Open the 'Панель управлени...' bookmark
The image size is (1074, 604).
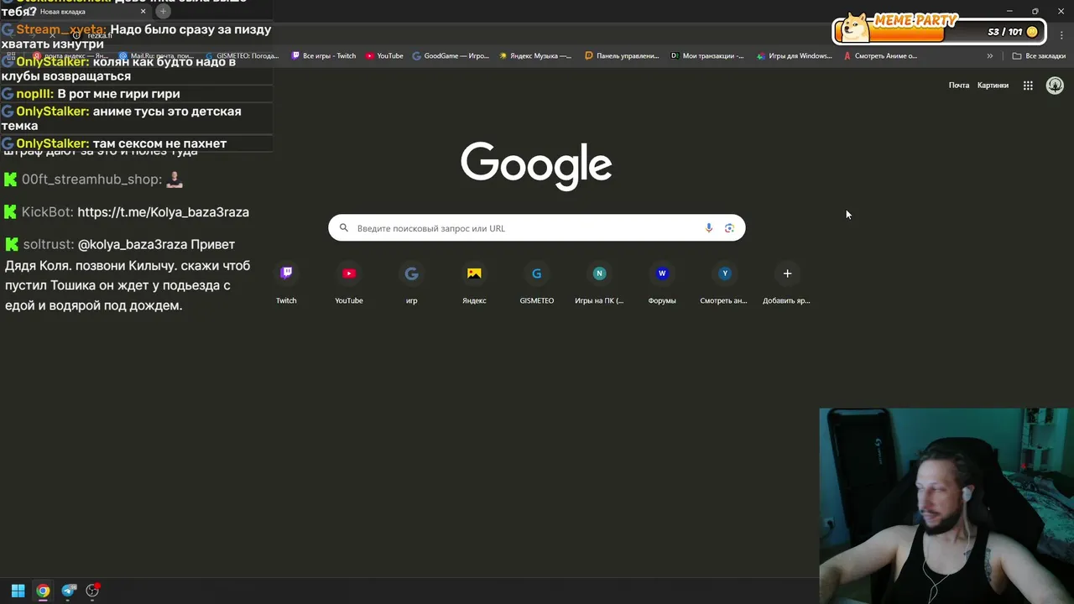pos(622,56)
